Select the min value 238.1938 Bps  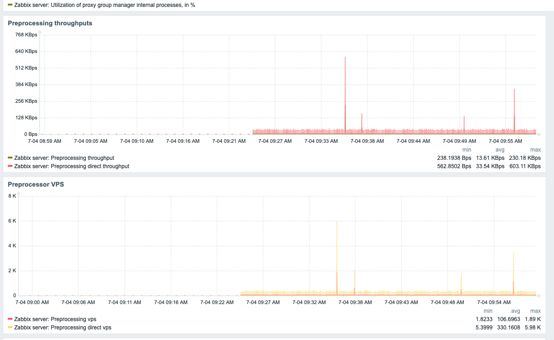(454, 158)
